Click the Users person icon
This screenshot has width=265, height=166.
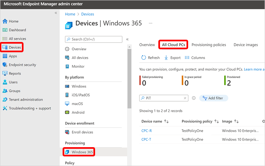click(x=5, y=82)
